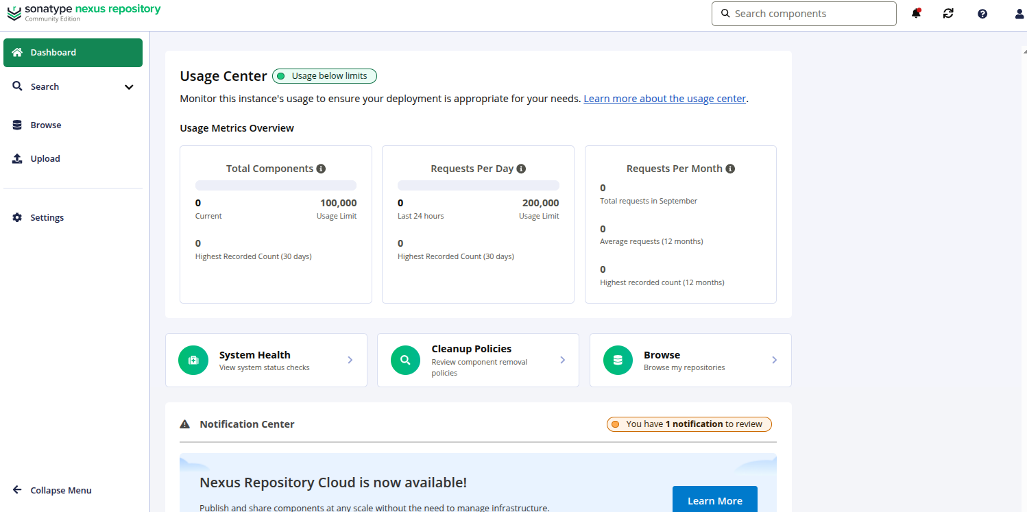Image resolution: width=1027 pixels, height=512 pixels.
Task: Click the Total Components usage progress bar
Action: coord(276,185)
